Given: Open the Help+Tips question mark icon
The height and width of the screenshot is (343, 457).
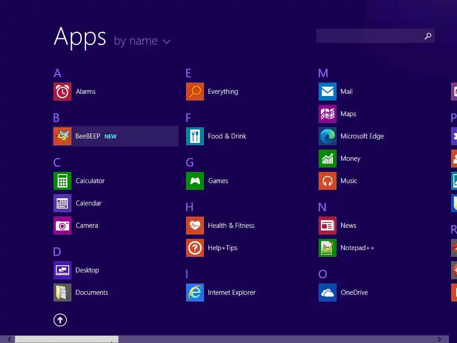Looking at the screenshot, I should (195, 248).
